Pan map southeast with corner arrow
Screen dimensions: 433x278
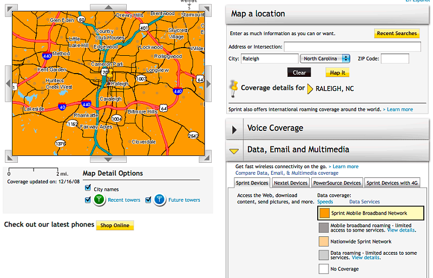click(x=205, y=156)
